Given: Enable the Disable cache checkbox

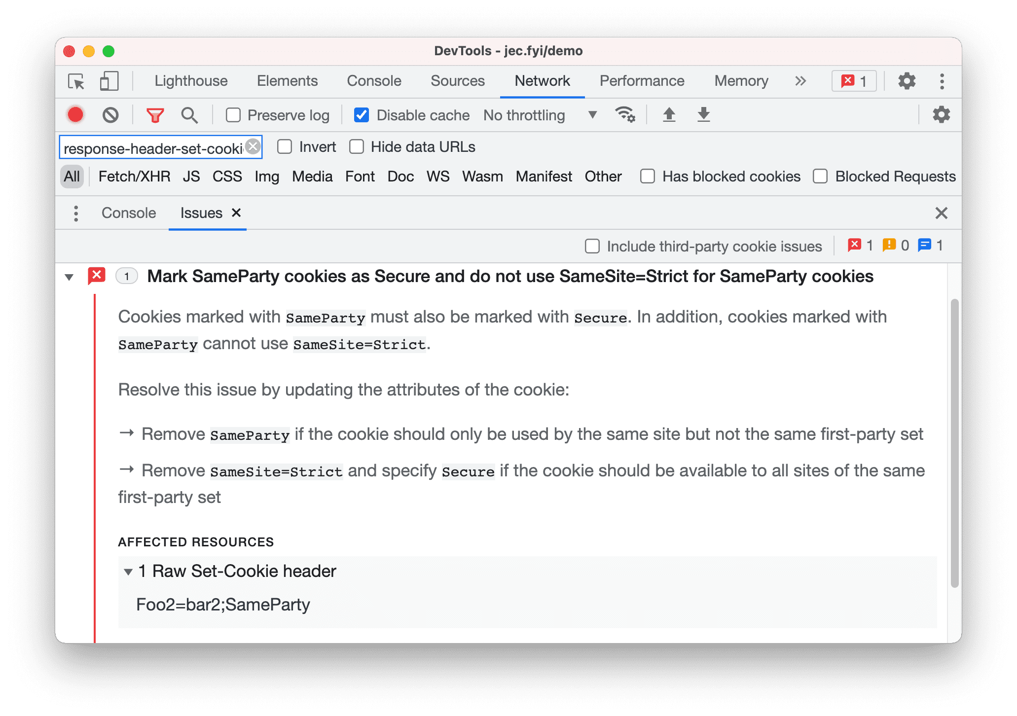Looking at the screenshot, I should [x=361, y=115].
